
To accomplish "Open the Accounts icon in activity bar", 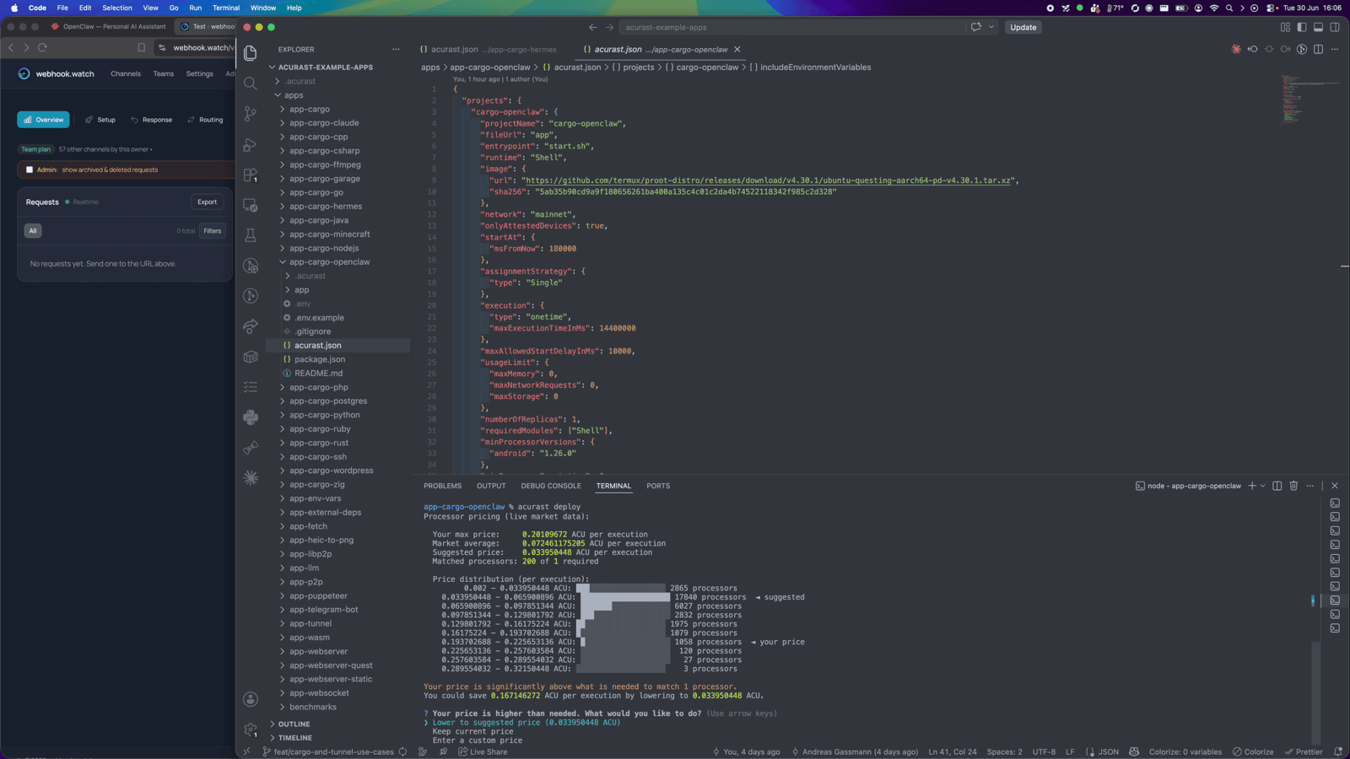I will coord(251,699).
